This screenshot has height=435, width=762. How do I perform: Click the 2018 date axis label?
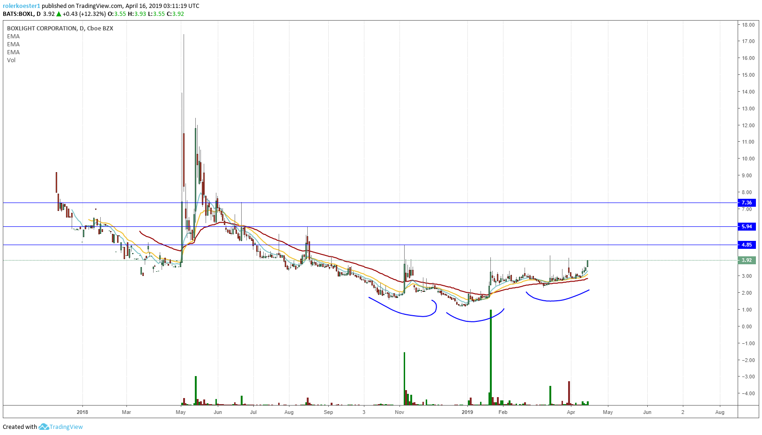pyautogui.click(x=82, y=412)
